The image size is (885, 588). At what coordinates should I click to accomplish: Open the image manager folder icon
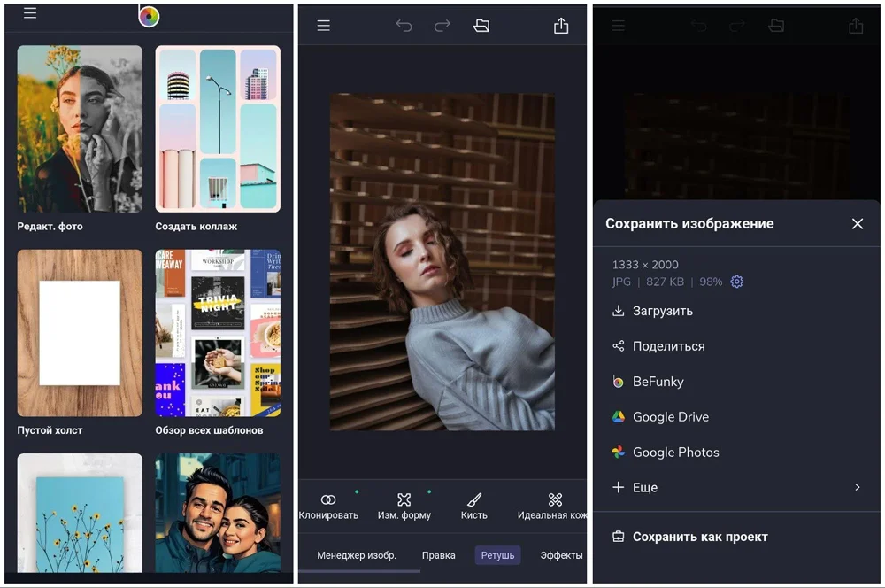tap(481, 26)
